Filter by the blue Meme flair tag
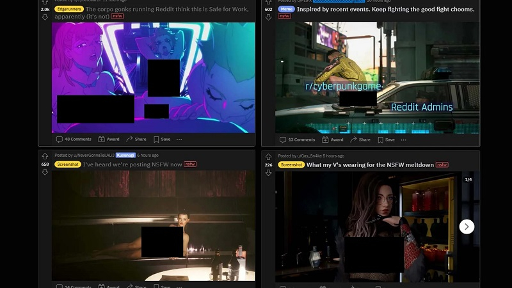512x288 pixels. (285, 10)
